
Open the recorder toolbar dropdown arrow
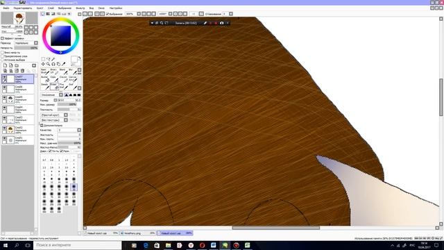click(152, 23)
